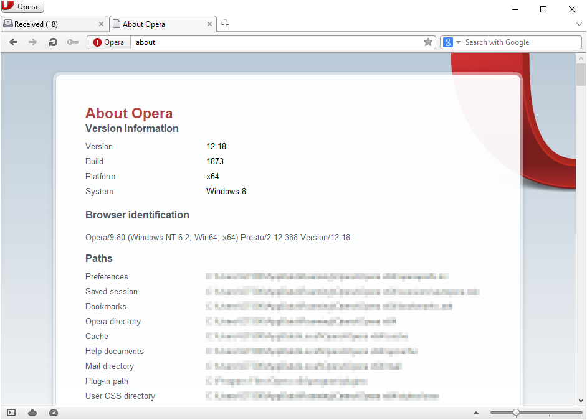The height and width of the screenshot is (420, 587).
Task: Reload the page
Action: [53, 42]
